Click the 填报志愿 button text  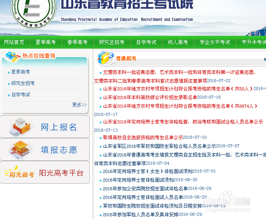(59, 150)
